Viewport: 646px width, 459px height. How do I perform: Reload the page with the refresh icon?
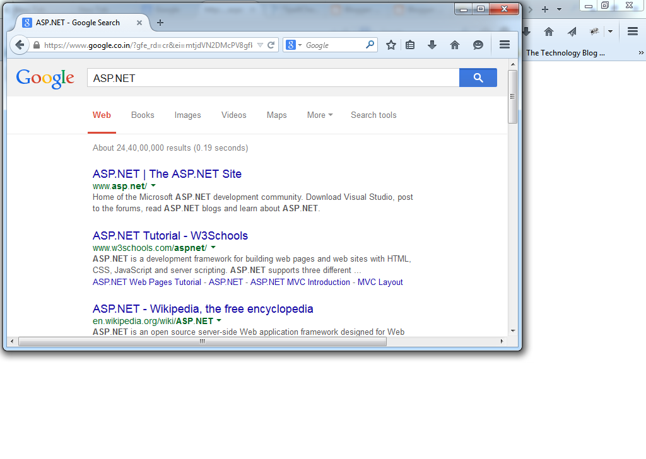tap(271, 45)
